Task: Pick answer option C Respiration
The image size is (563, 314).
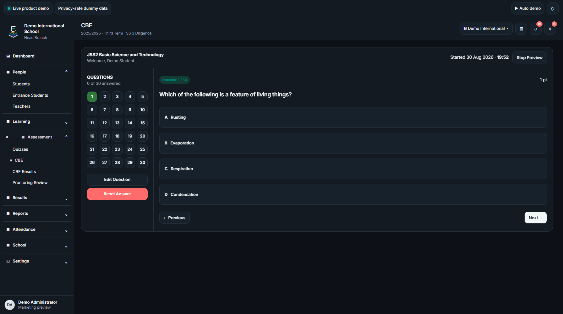Action: pyautogui.click(x=353, y=169)
